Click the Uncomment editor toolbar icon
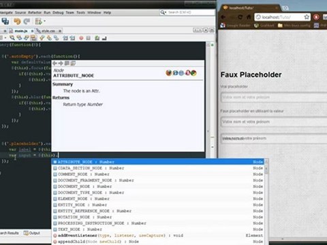Screen dimensions: 327x245 coord(104,38)
